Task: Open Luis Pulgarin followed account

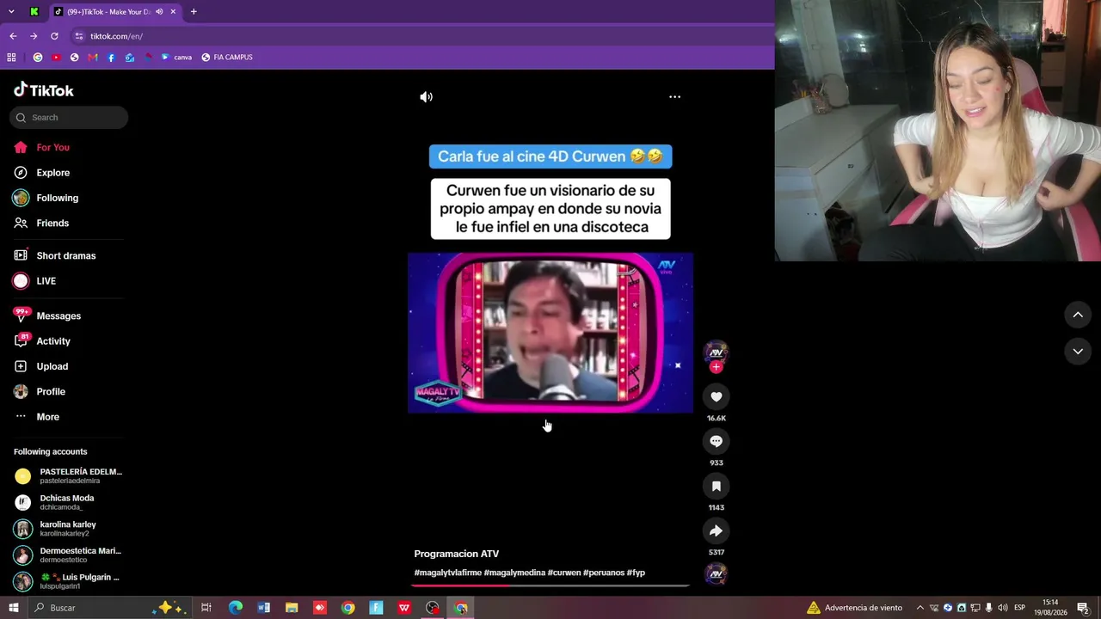Action: tap(67, 581)
